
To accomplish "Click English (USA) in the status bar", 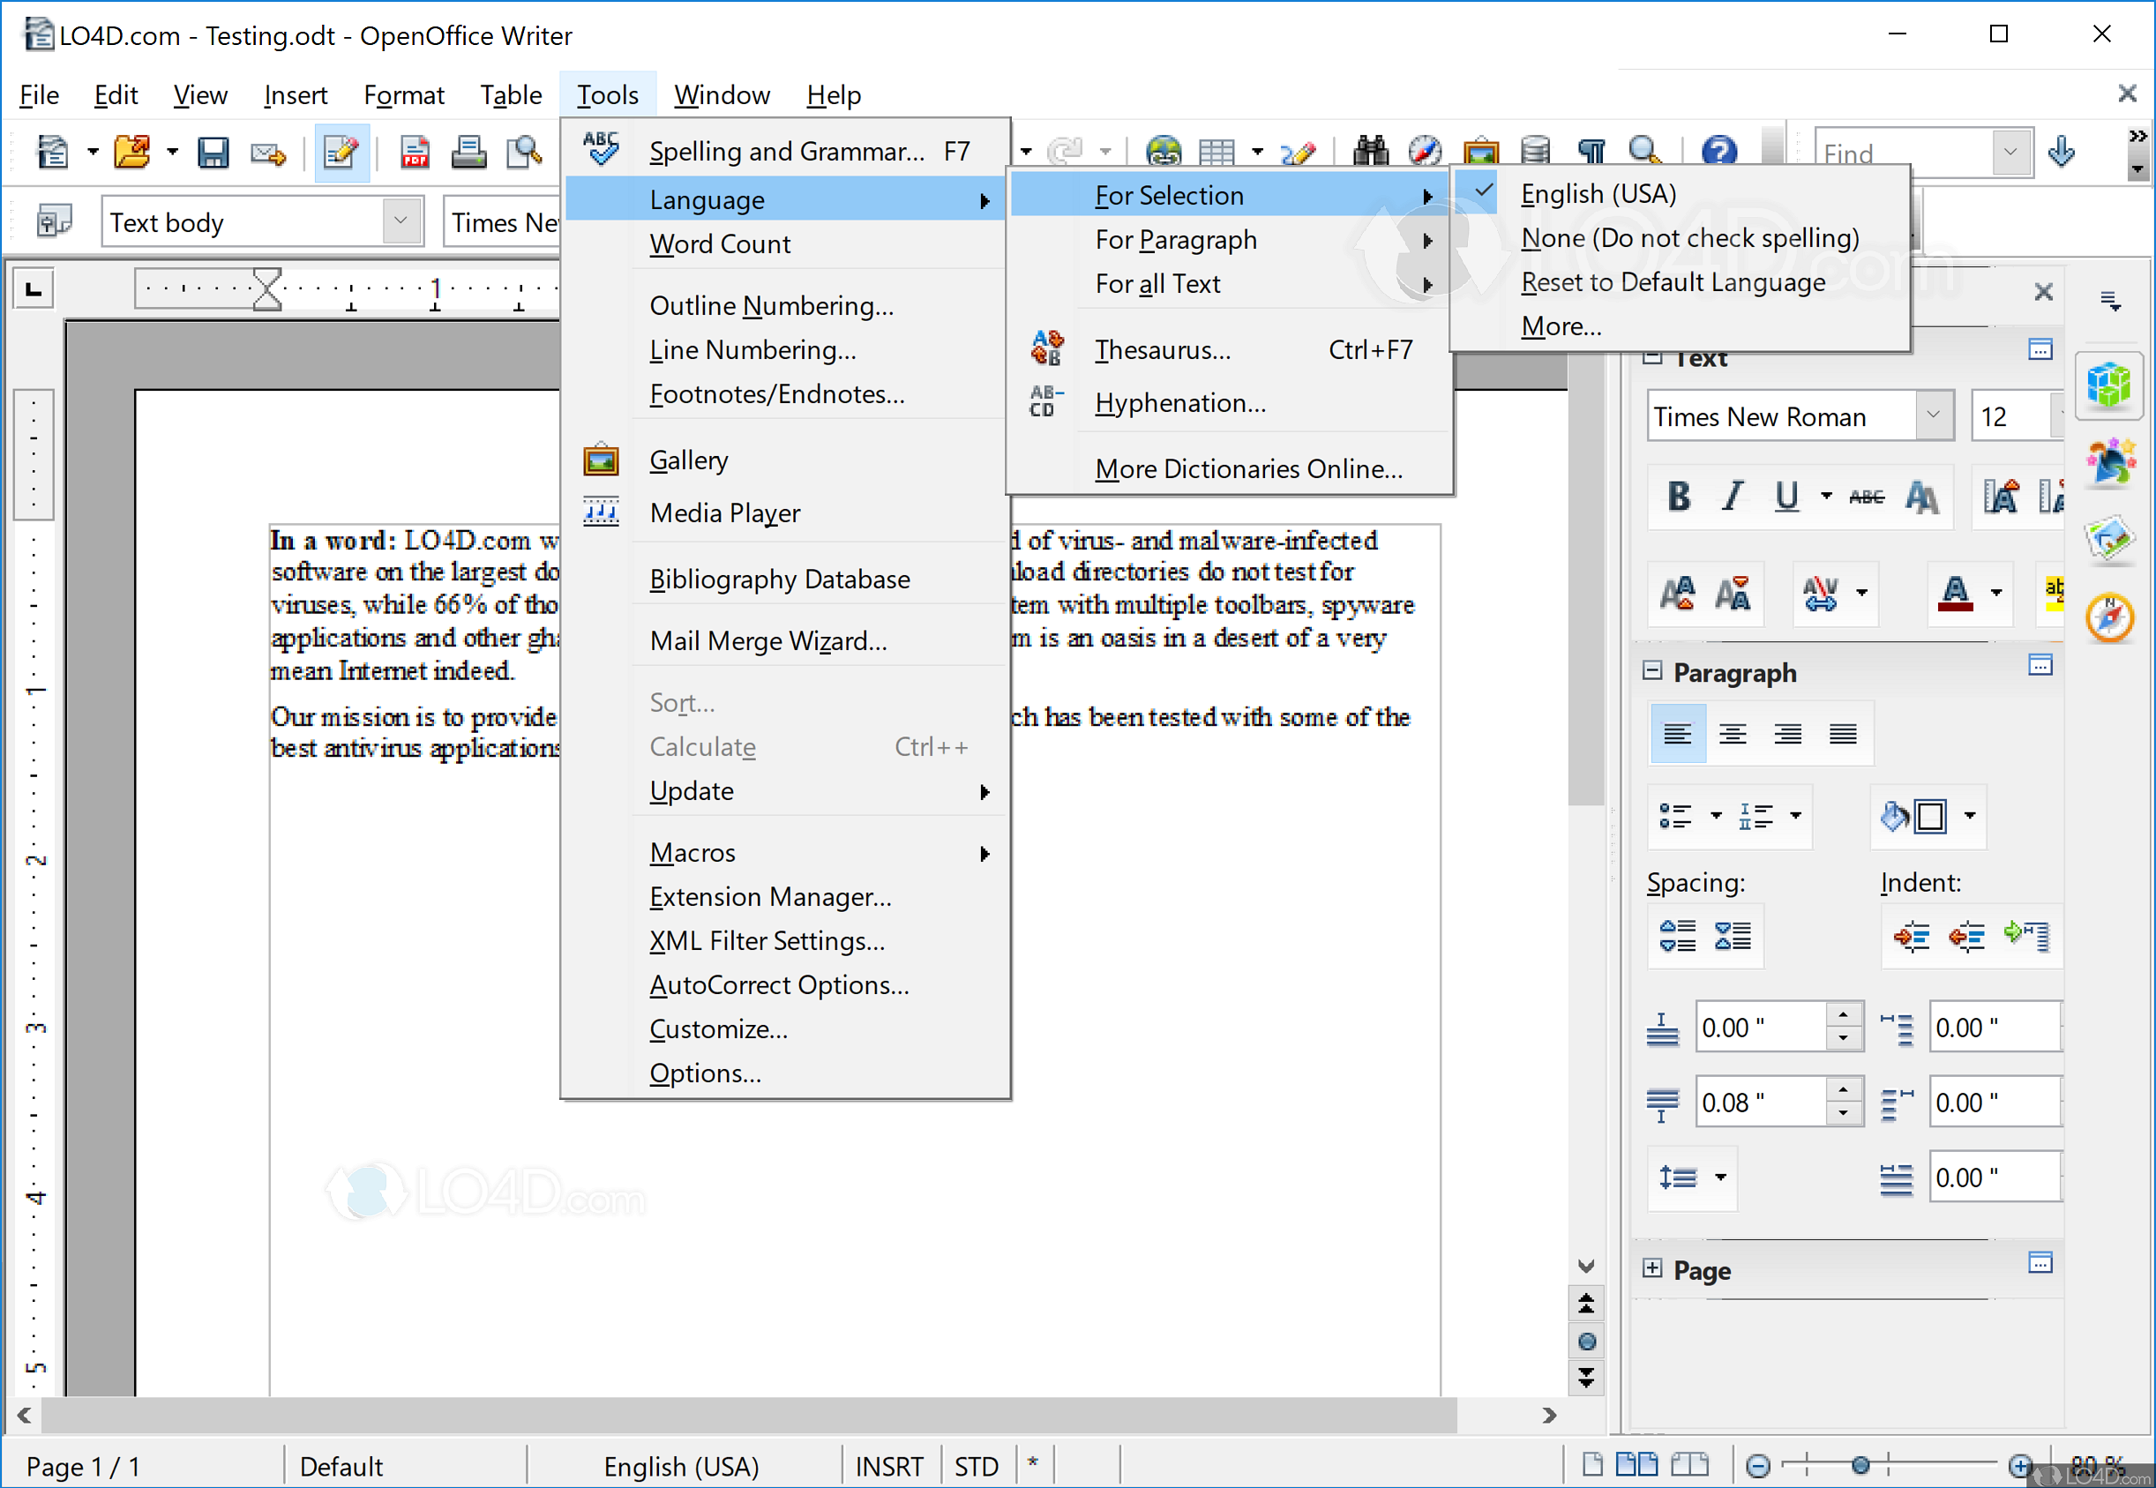I will (x=680, y=1465).
